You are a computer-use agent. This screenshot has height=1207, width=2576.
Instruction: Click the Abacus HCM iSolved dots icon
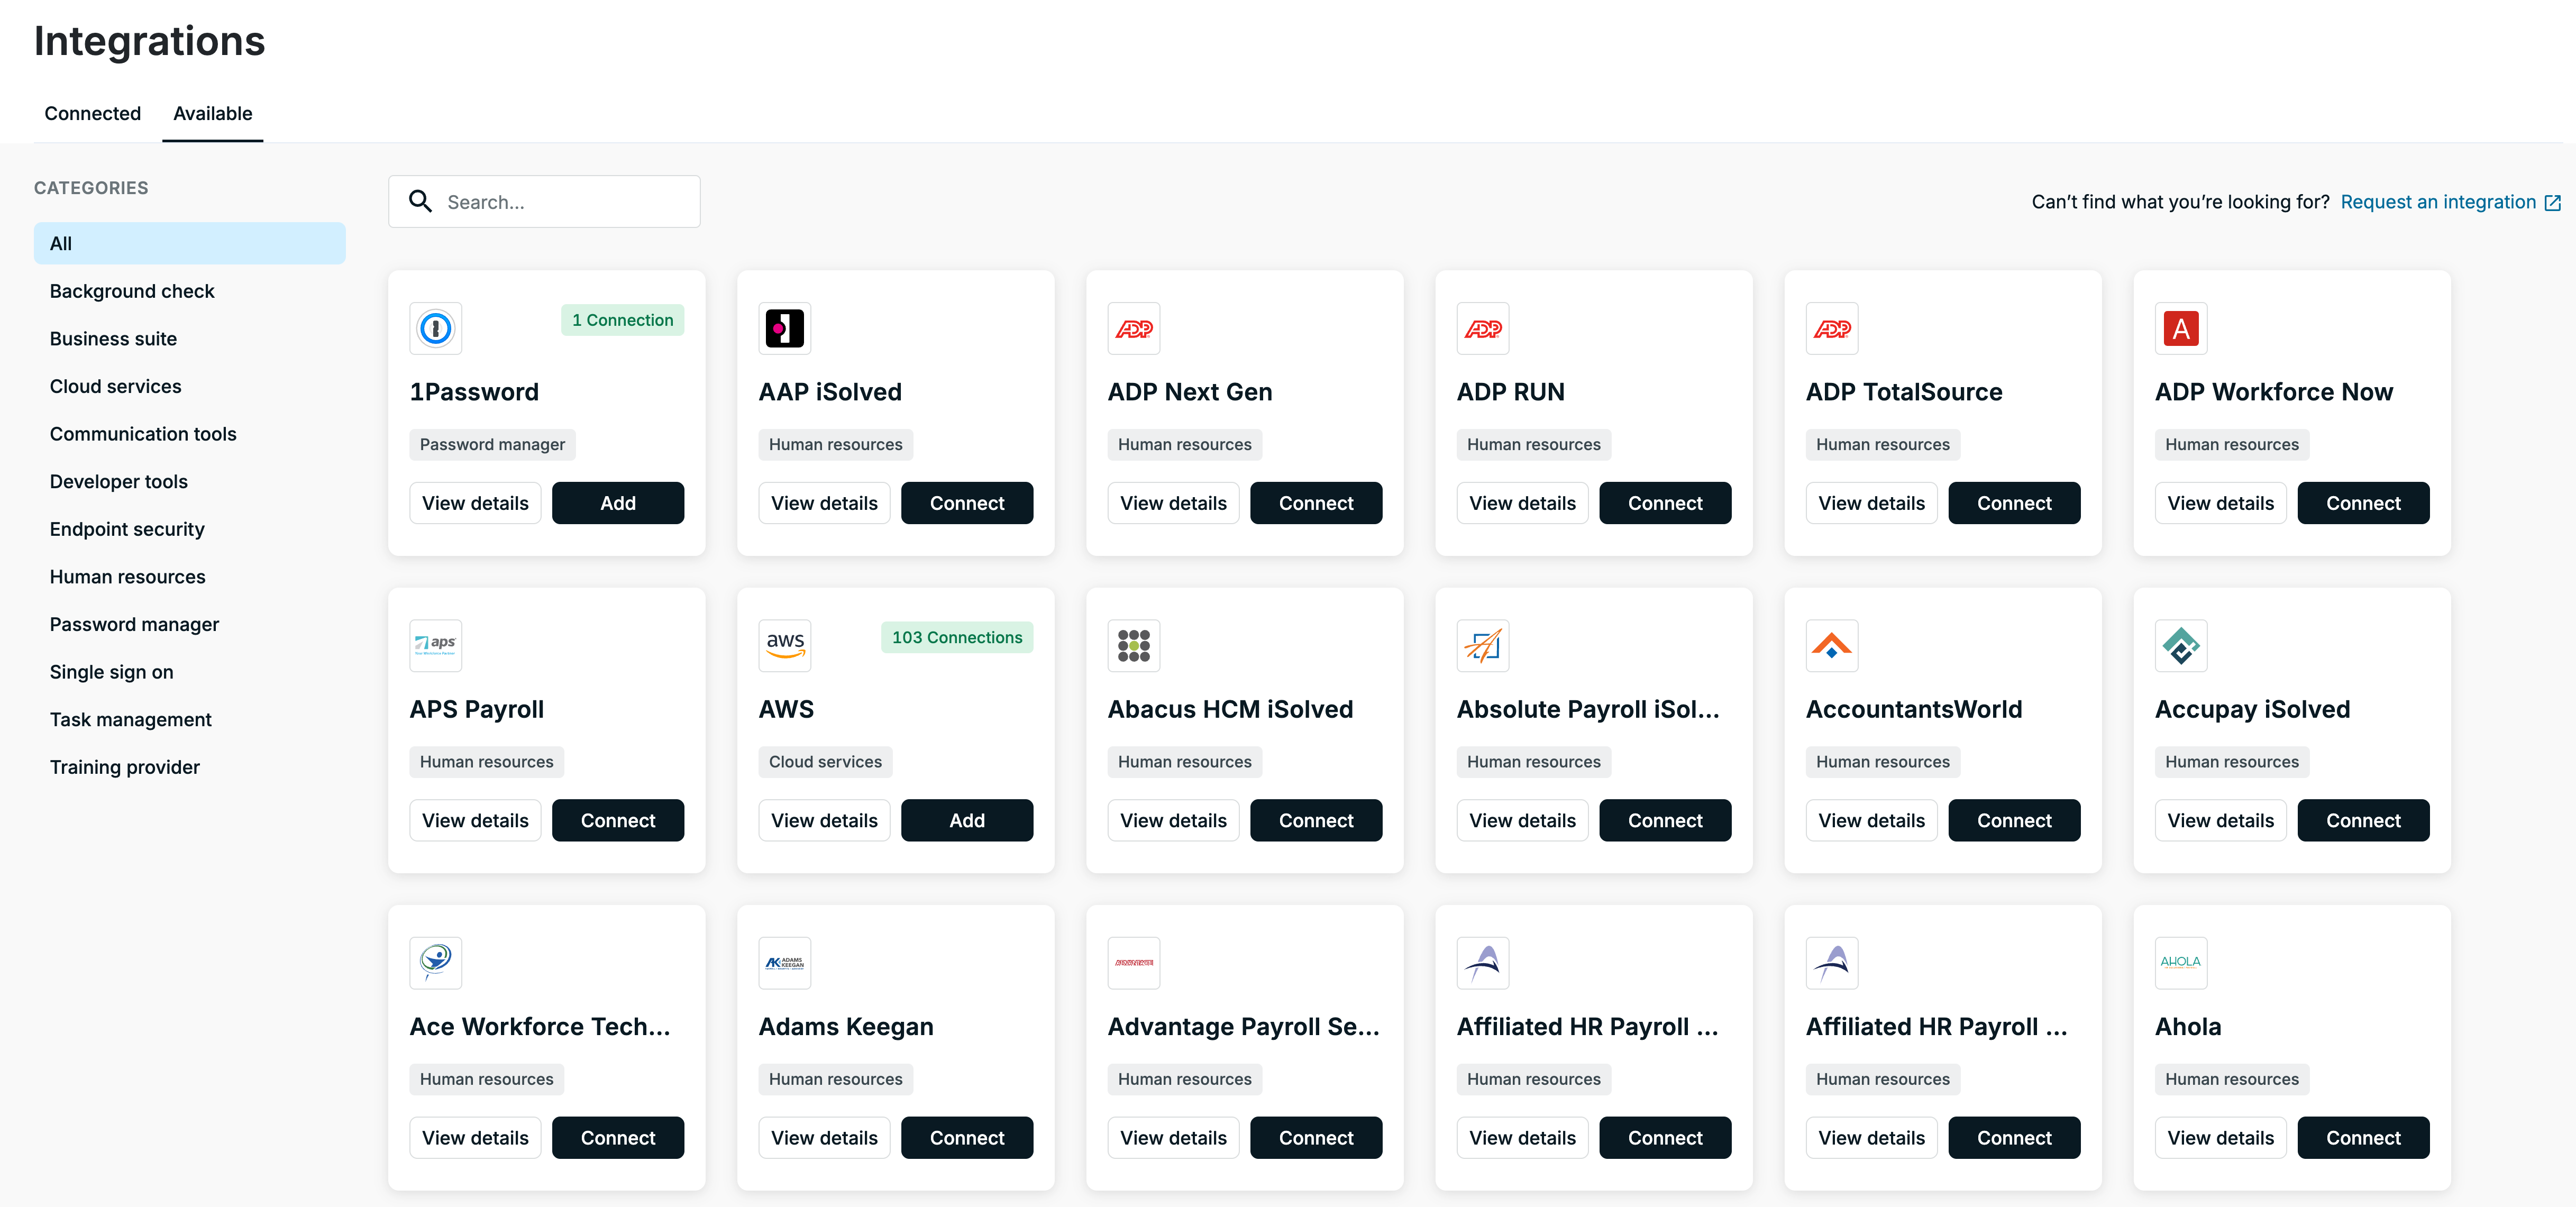click(1134, 645)
